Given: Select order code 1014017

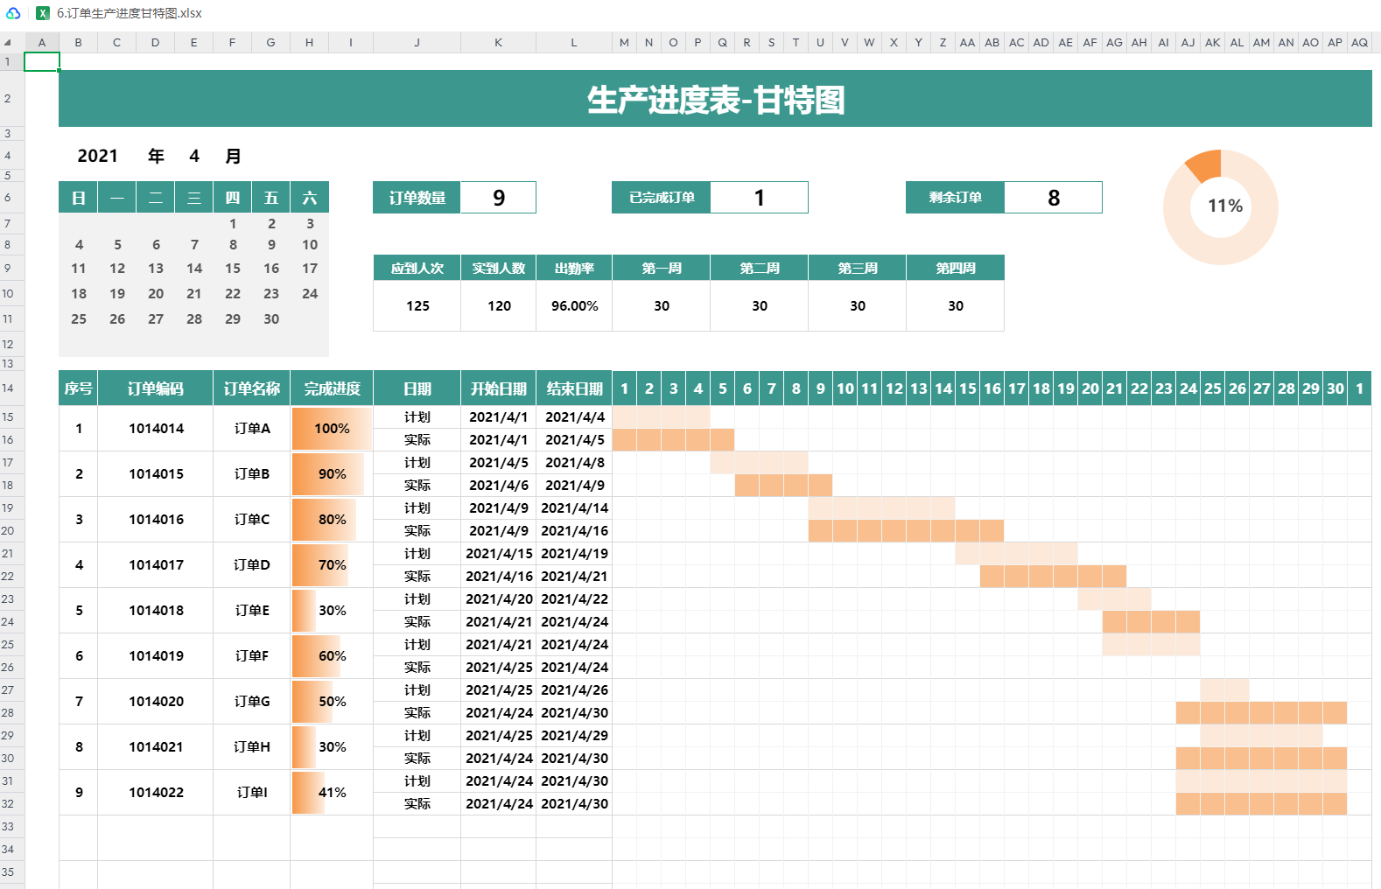Looking at the screenshot, I should 156,565.
